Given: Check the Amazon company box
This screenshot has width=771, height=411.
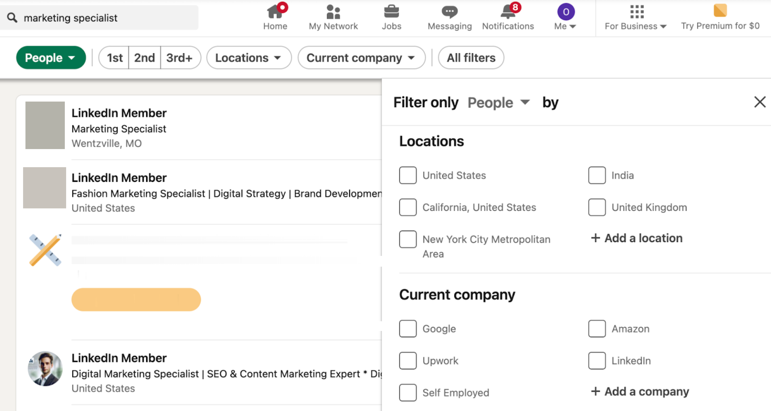Looking at the screenshot, I should click(597, 328).
